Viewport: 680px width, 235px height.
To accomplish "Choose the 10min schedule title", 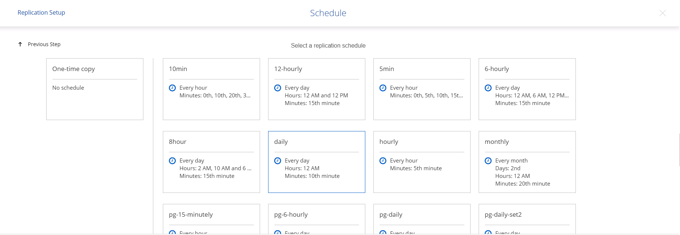I will (178, 69).
